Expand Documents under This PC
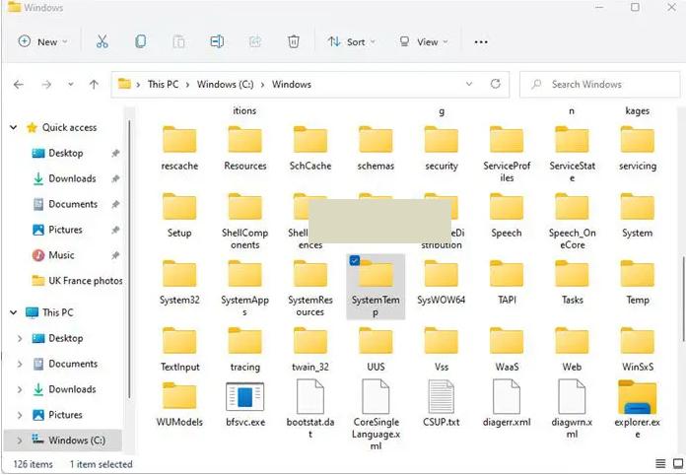 20,364
